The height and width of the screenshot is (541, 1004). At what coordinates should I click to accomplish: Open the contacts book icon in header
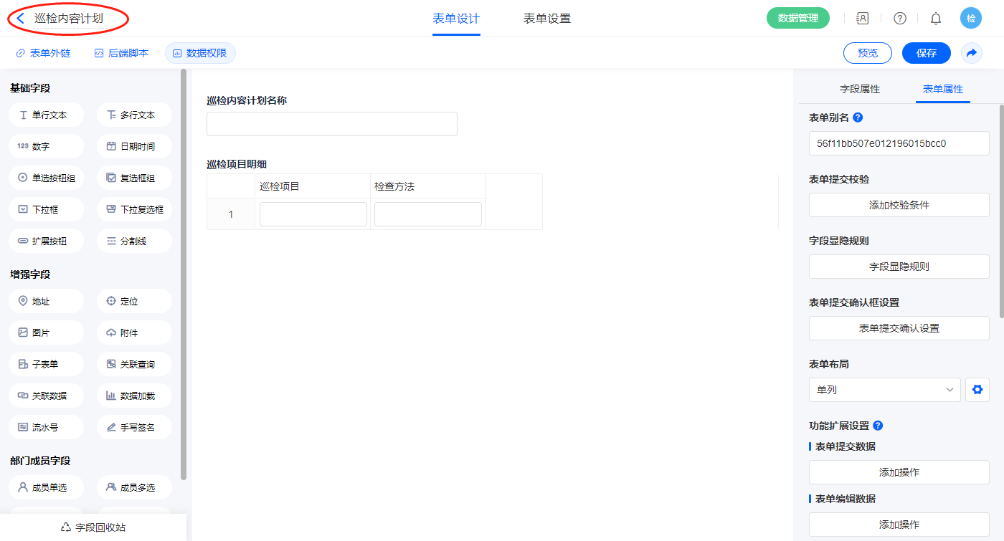click(863, 19)
